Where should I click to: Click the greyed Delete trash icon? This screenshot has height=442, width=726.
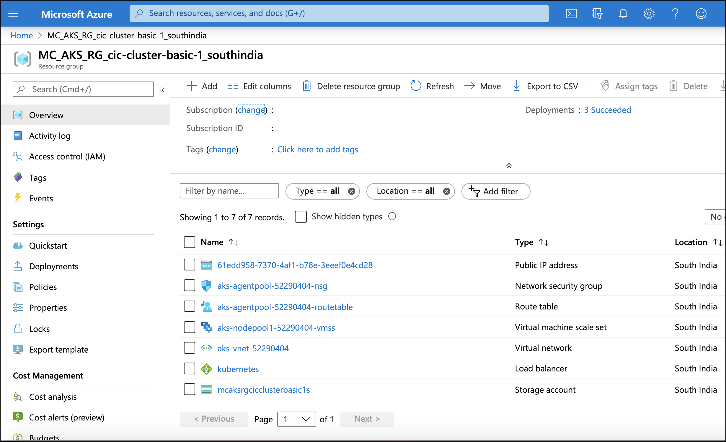pyautogui.click(x=673, y=86)
